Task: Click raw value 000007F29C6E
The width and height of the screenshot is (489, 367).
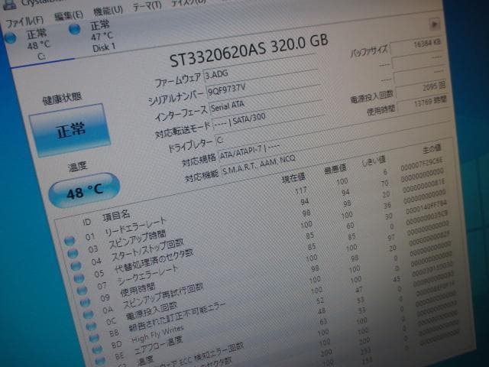Action: pos(421,165)
